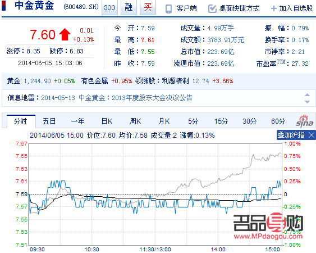Toggle the 叠加沪指 overlay button
The height and width of the screenshot is (253, 316).
click(x=291, y=135)
